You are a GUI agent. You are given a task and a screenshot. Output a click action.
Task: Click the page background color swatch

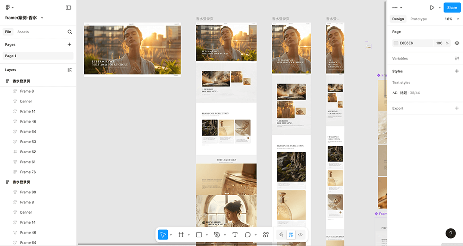tap(396, 43)
